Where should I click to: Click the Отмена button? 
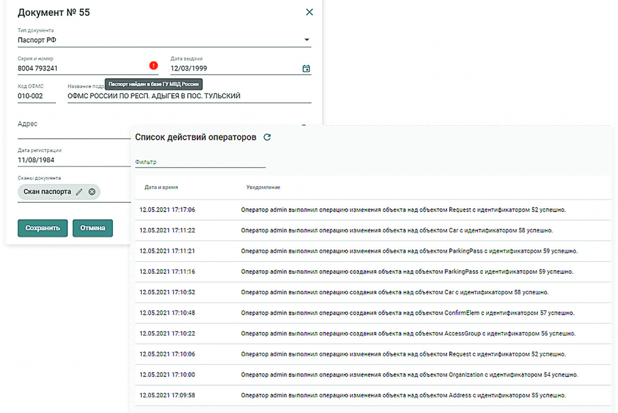tap(92, 228)
